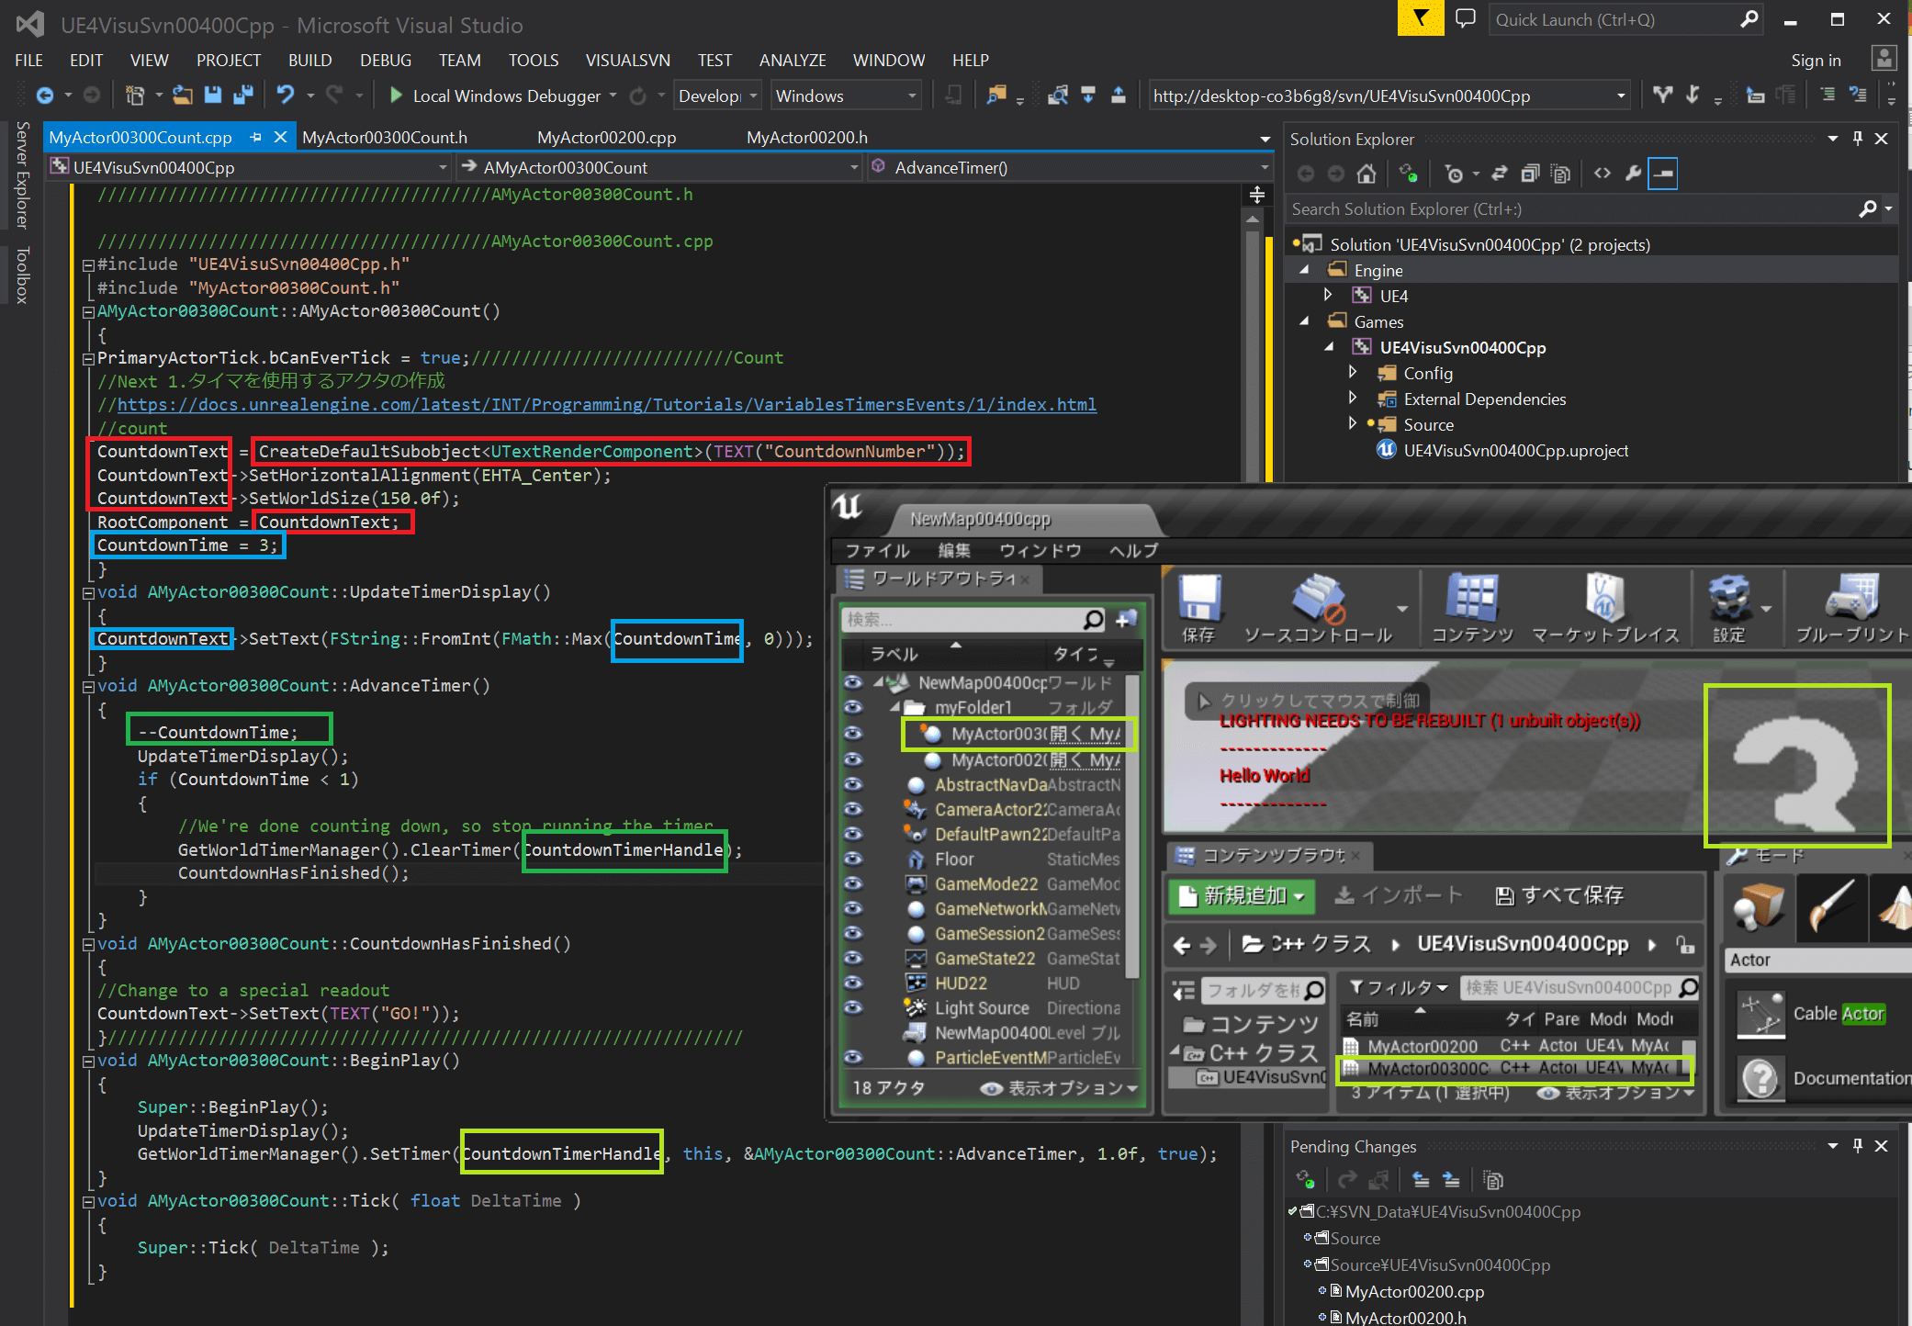Click the Properties wrench in Solution Explorer
The image size is (1912, 1326).
pos(1633,174)
